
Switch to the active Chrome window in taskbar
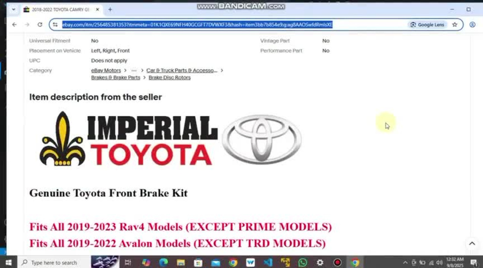[x=355, y=263]
